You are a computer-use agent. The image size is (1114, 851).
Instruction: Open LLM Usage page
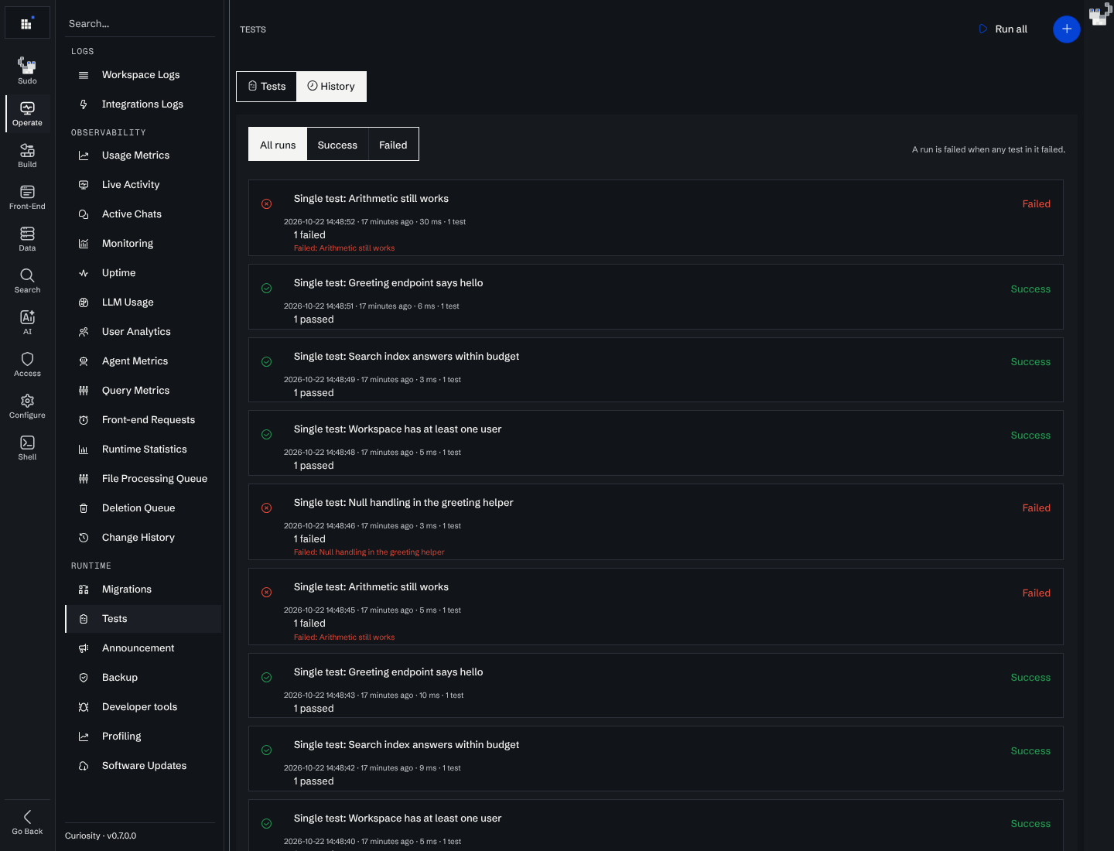tap(143, 302)
